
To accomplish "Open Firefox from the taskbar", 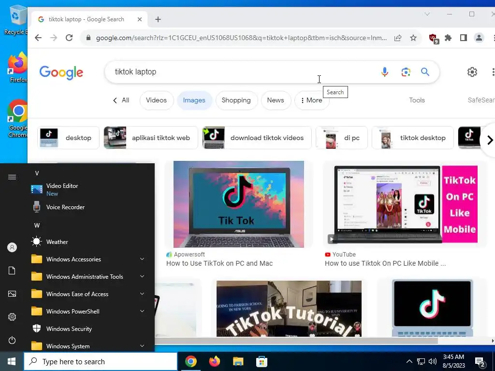I will point(214,361).
